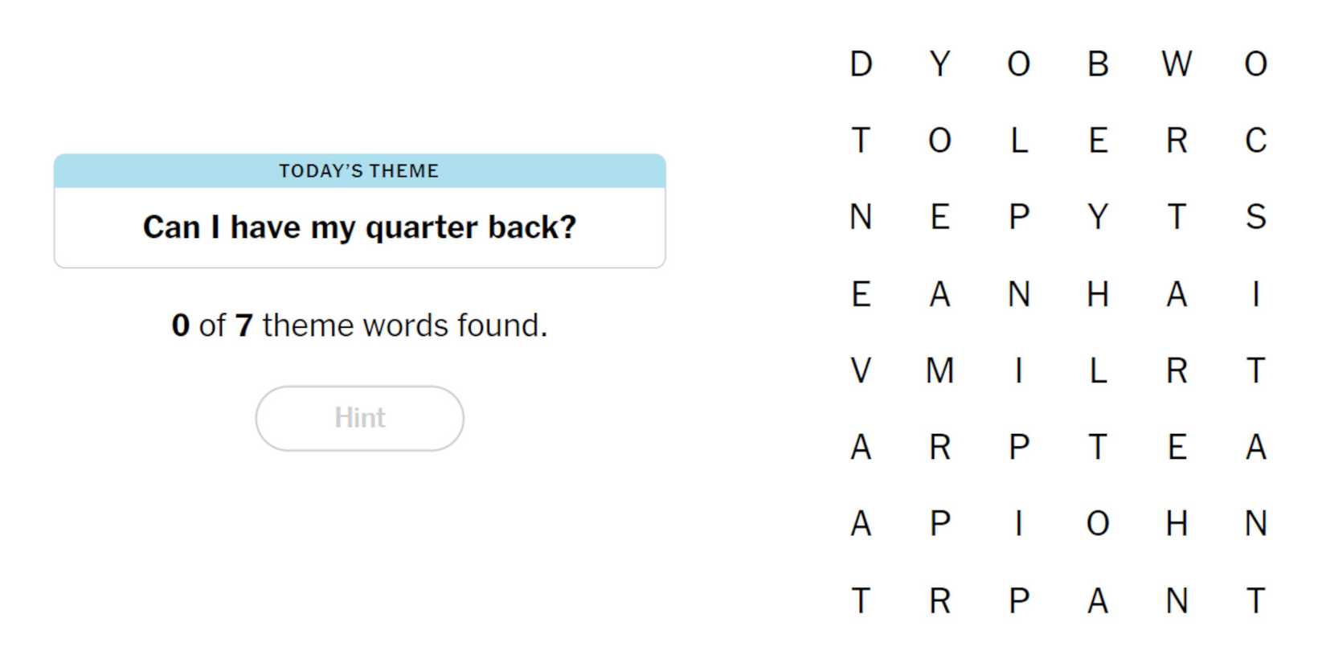Screen dimensions: 1326x663
Task: Select the P in the sixth row
Action: click(x=1018, y=447)
